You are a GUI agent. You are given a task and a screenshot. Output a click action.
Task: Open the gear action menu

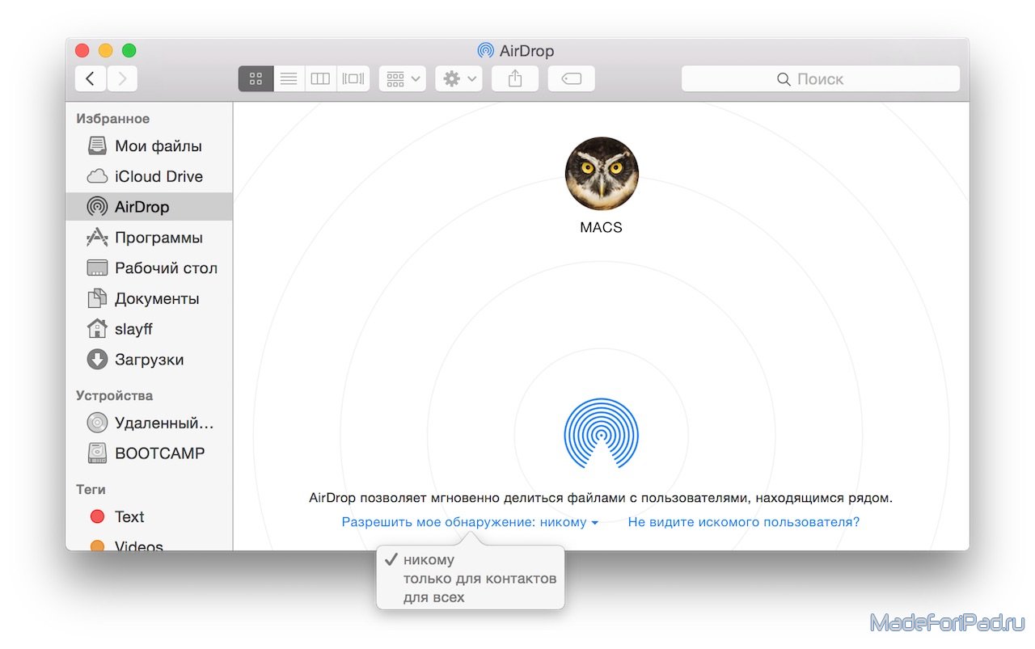coord(458,78)
